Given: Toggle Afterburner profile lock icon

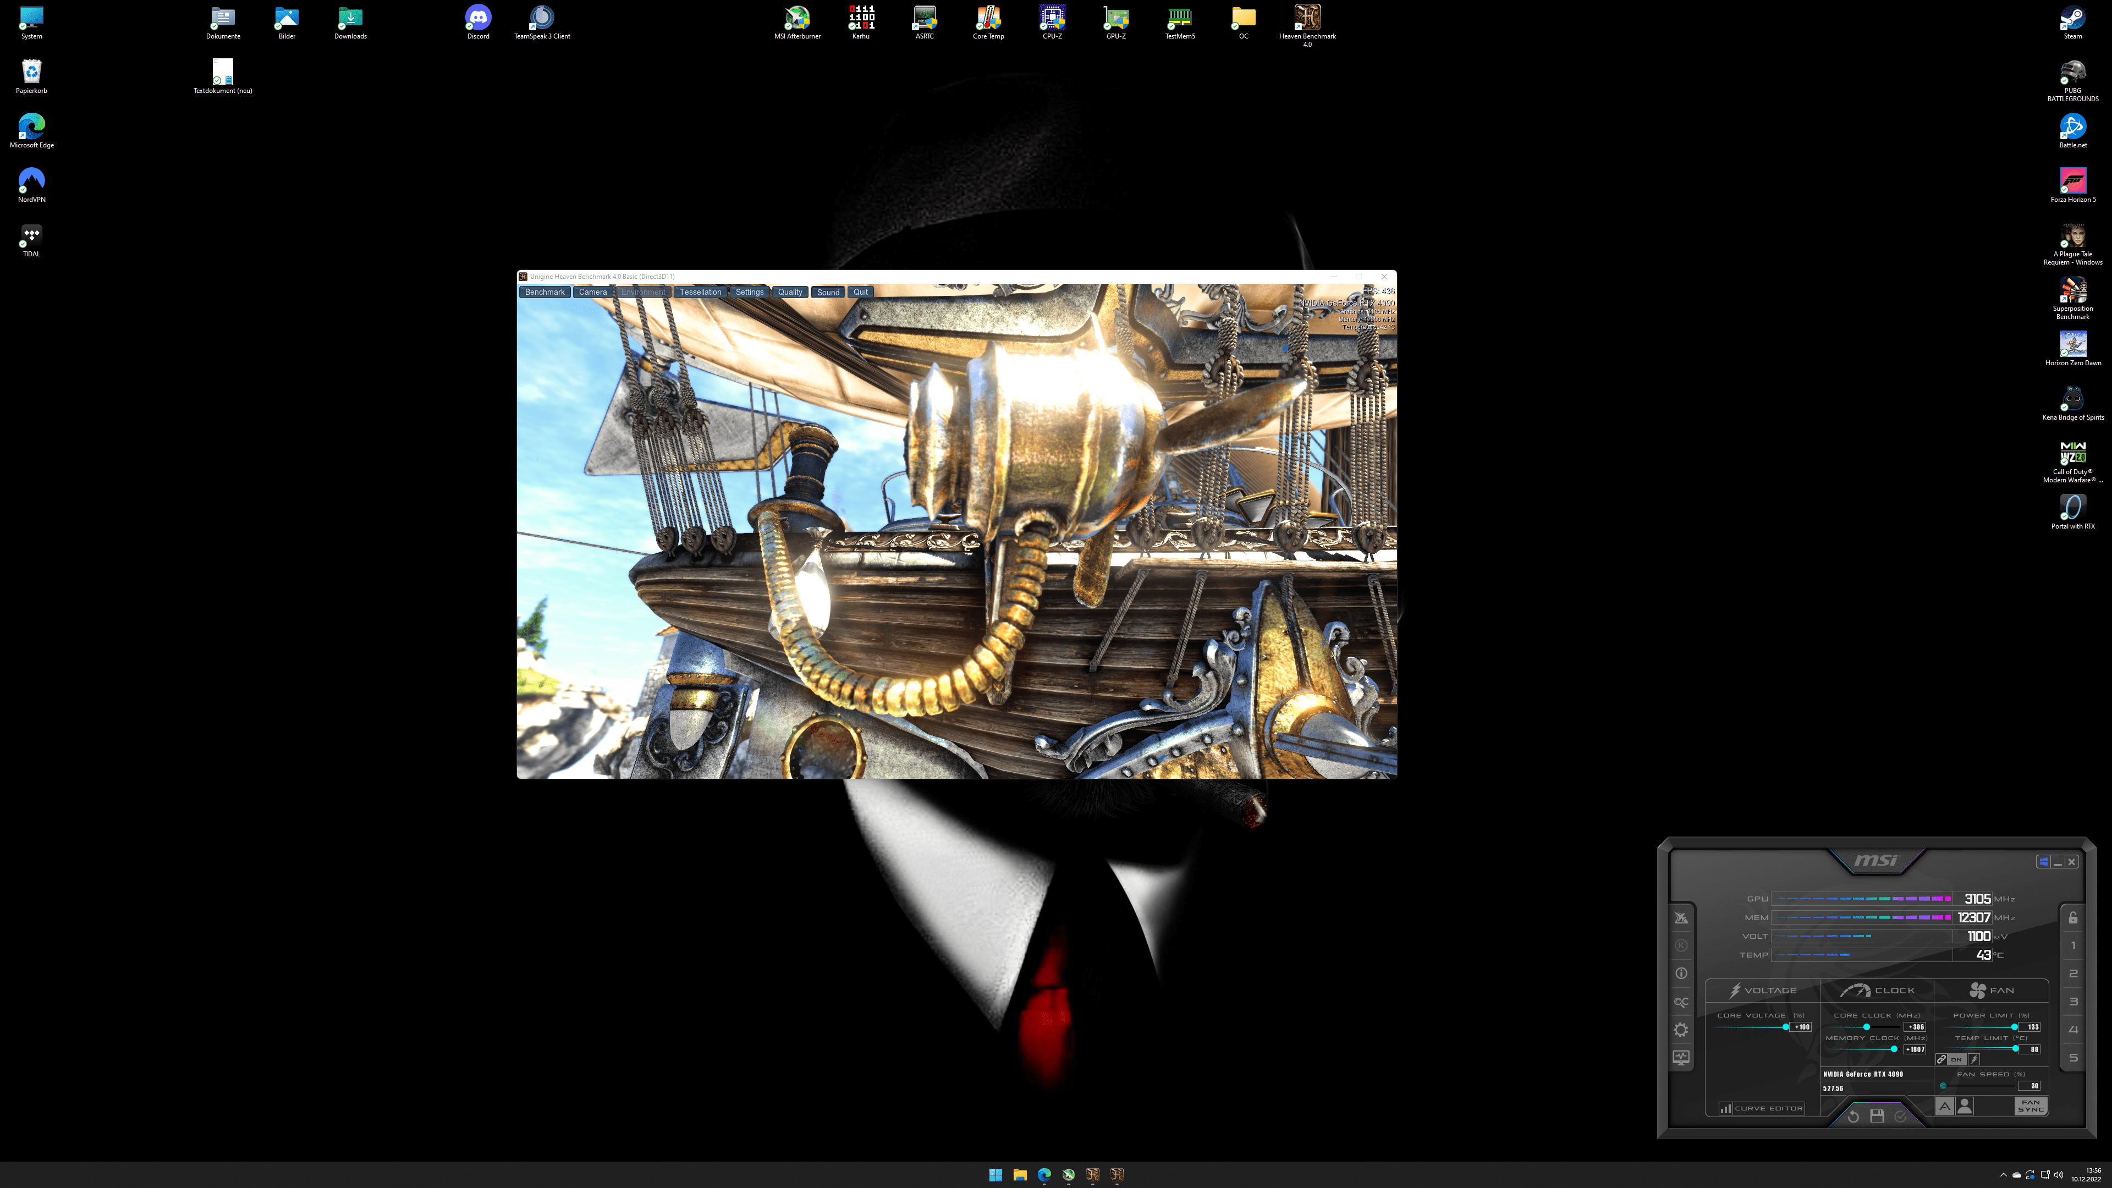Looking at the screenshot, I should click(2072, 917).
